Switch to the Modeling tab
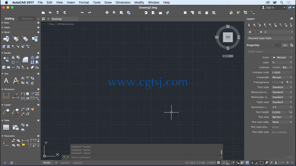This screenshot has width=296, height=166. [x=27, y=19]
